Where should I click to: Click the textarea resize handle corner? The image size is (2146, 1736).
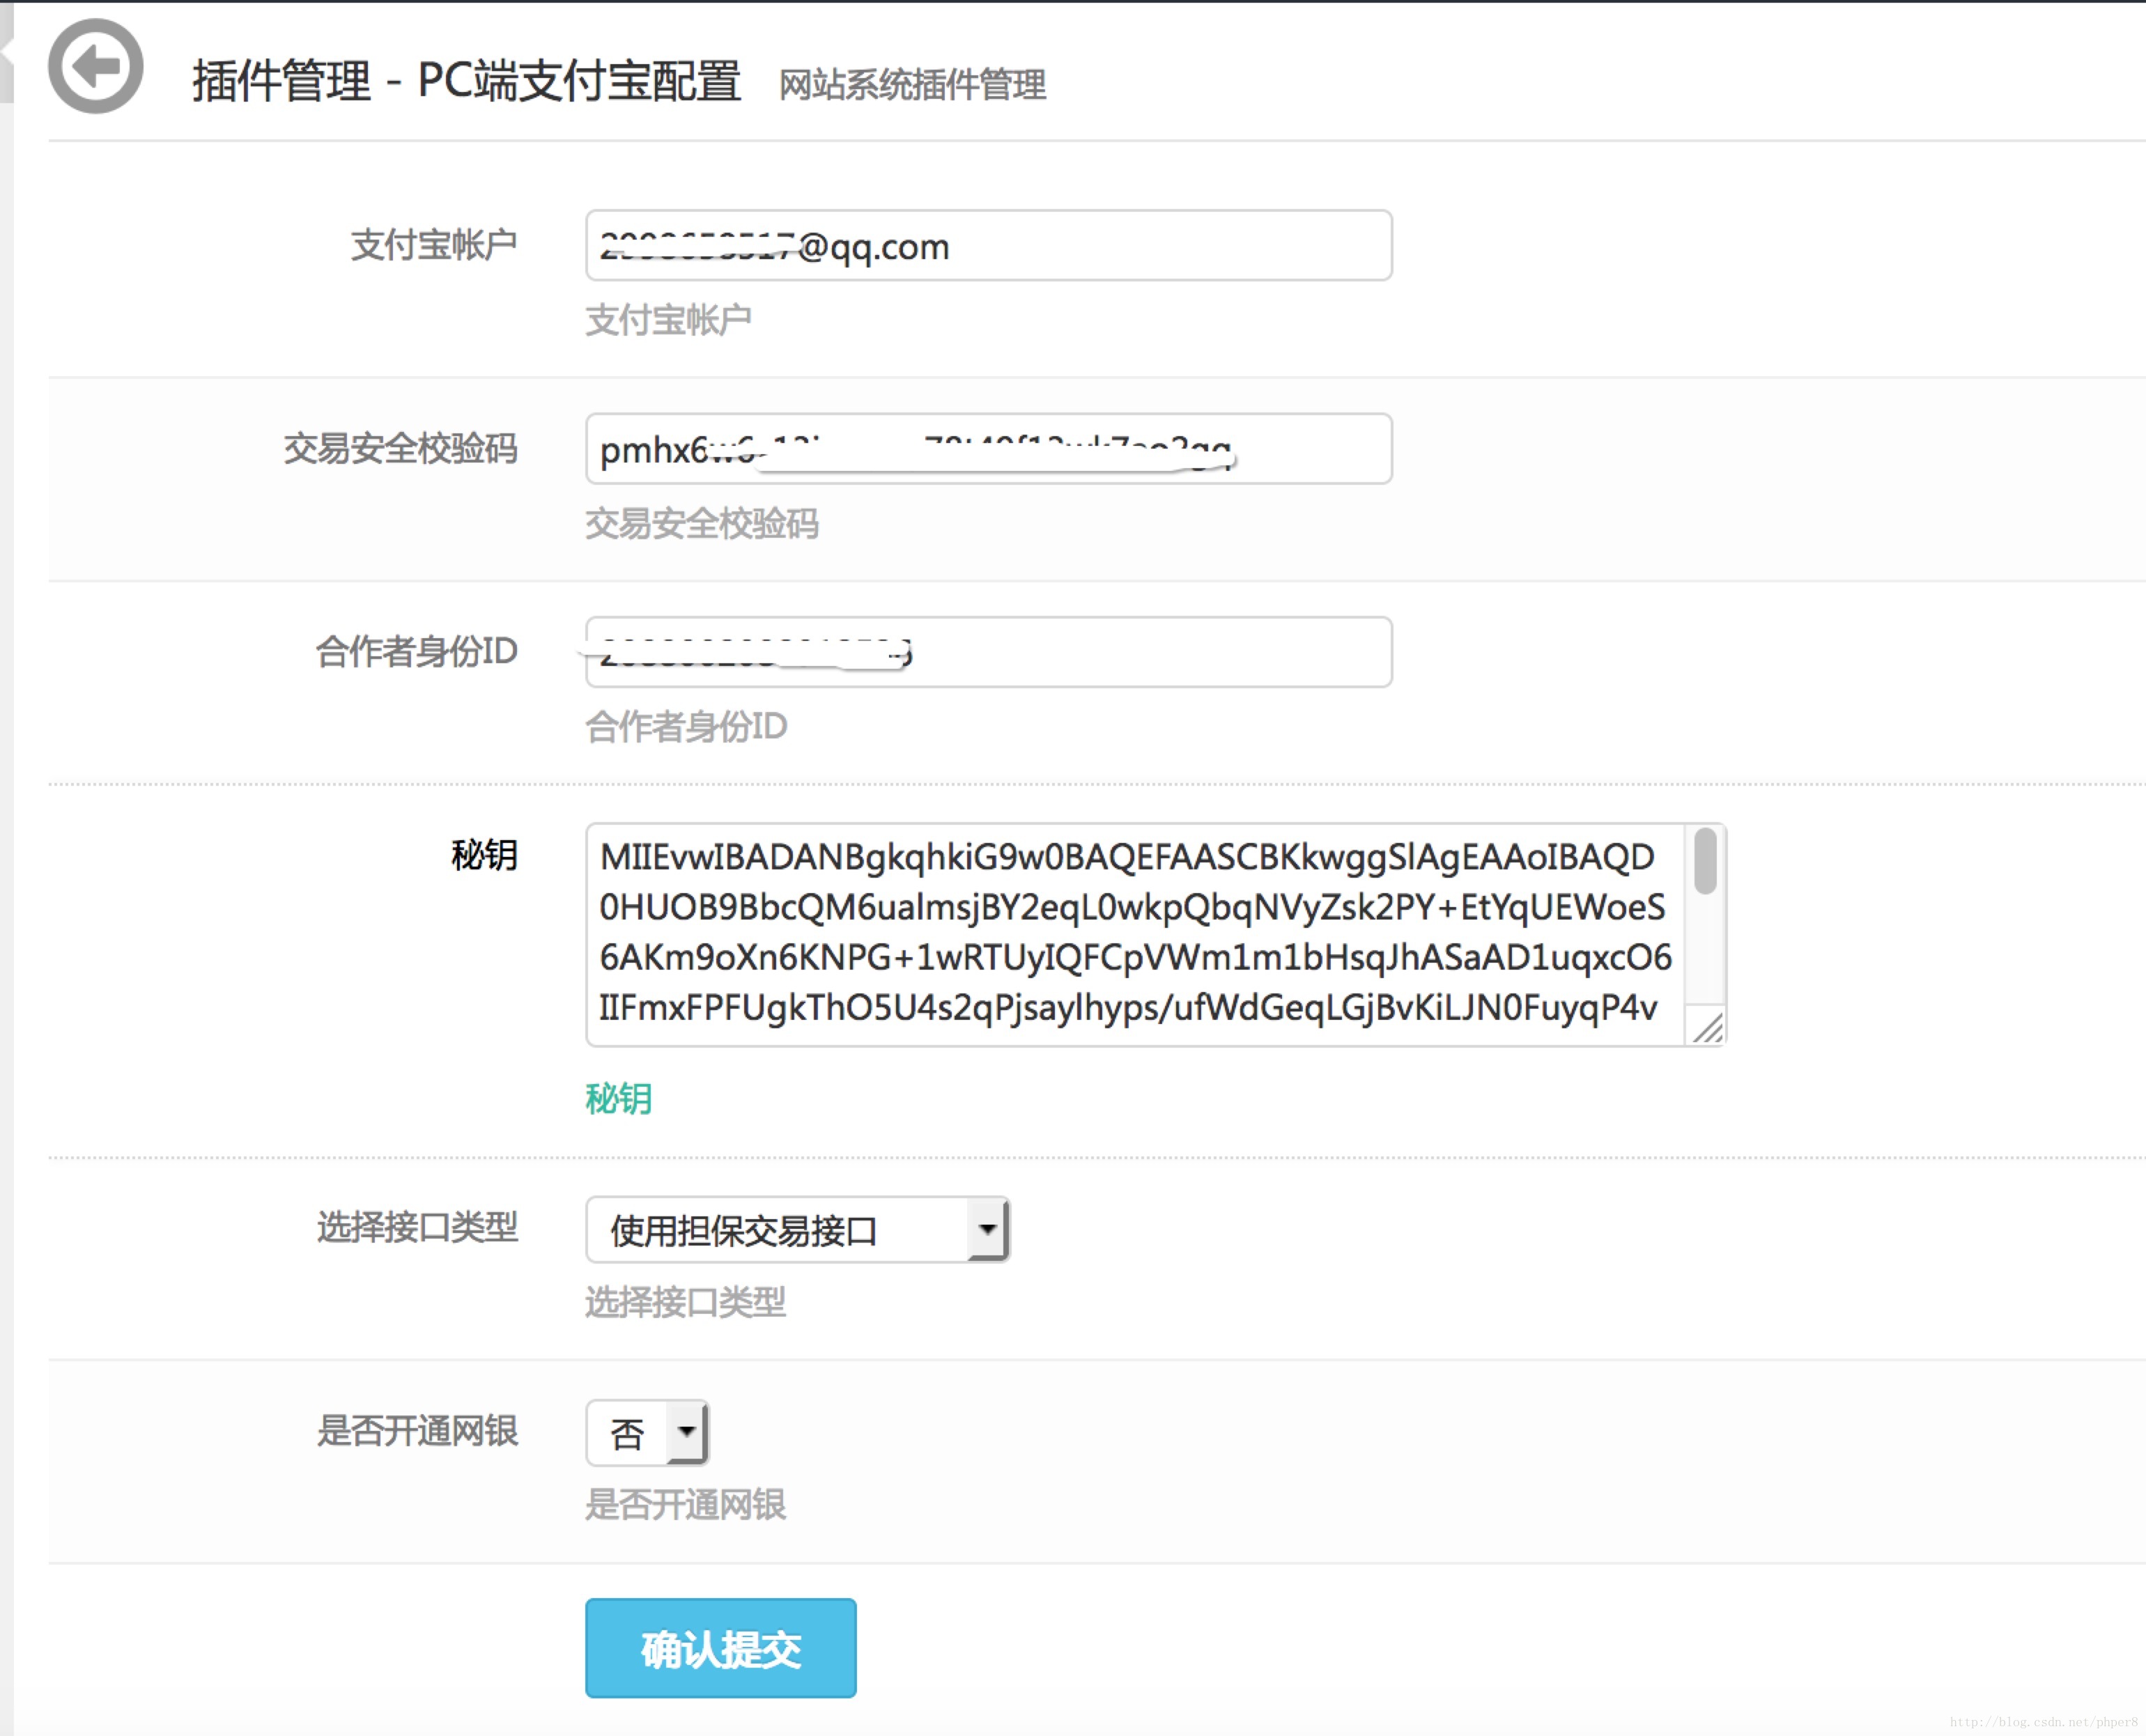coord(1707,1027)
